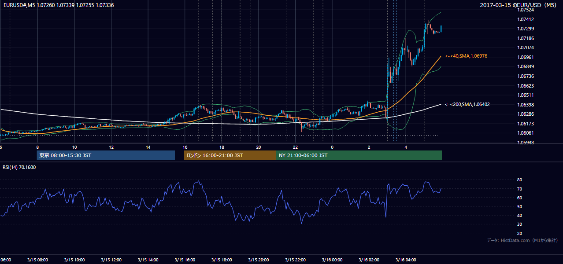Click the 3/15 10:00 time axis label
The height and width of the screenshot is (264, 563).
[x=74, y=260]
